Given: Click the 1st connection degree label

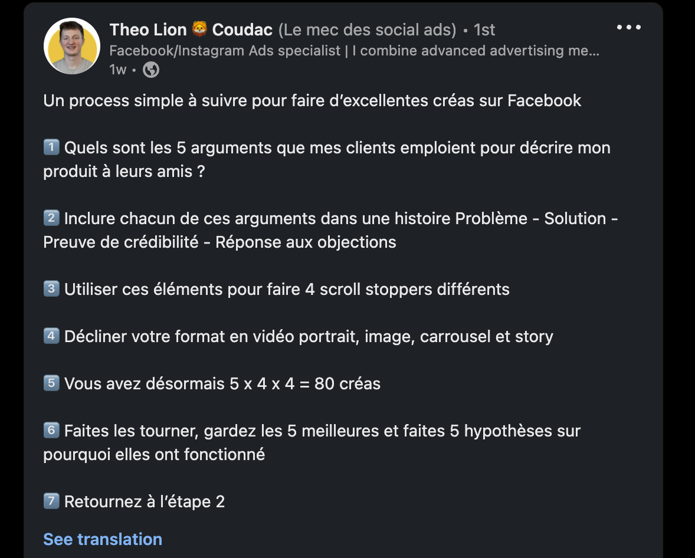Looking at the screenshot, I should [x=484, y=29].
